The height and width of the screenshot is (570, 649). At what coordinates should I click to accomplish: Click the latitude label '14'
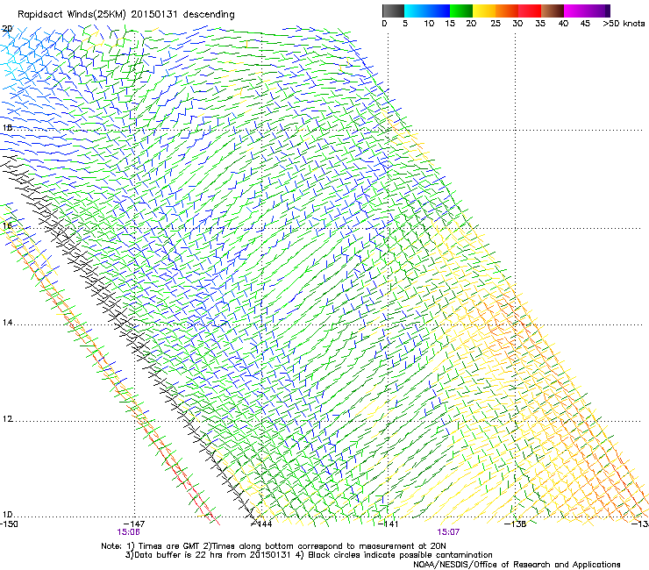[7, 323]
